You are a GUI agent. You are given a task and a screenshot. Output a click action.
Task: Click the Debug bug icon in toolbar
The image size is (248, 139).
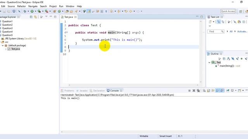pos(25,11)
